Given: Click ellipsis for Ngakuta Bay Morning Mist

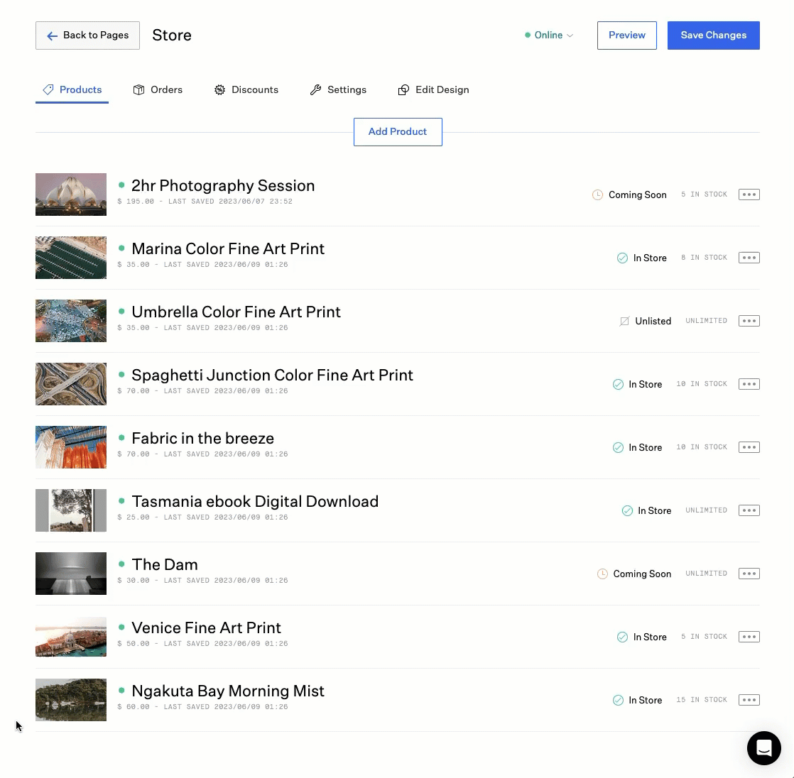Looking at the screenshot, I should pyautogui.click(x=749, y=700).
